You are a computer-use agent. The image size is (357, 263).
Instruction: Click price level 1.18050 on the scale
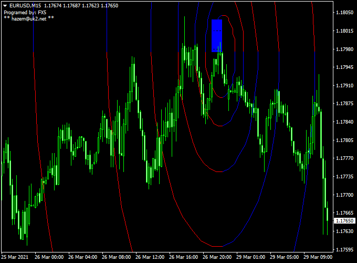click(x=345, y=13)
